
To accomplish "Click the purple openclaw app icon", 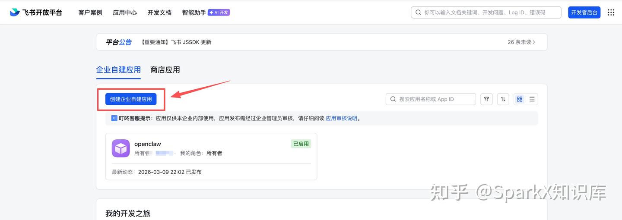I will [121, 148].
